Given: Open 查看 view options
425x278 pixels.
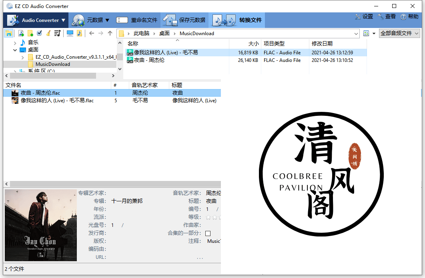Looking at the screenshot, I should tap(387, 16).
